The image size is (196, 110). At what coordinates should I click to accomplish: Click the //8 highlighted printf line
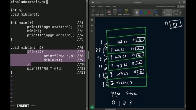60,56
